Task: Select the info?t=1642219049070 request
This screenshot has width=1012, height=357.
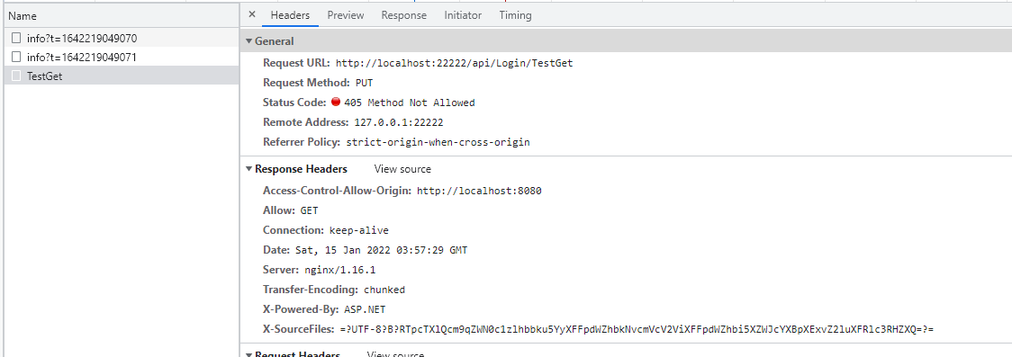Action: [x=122, y=38]
